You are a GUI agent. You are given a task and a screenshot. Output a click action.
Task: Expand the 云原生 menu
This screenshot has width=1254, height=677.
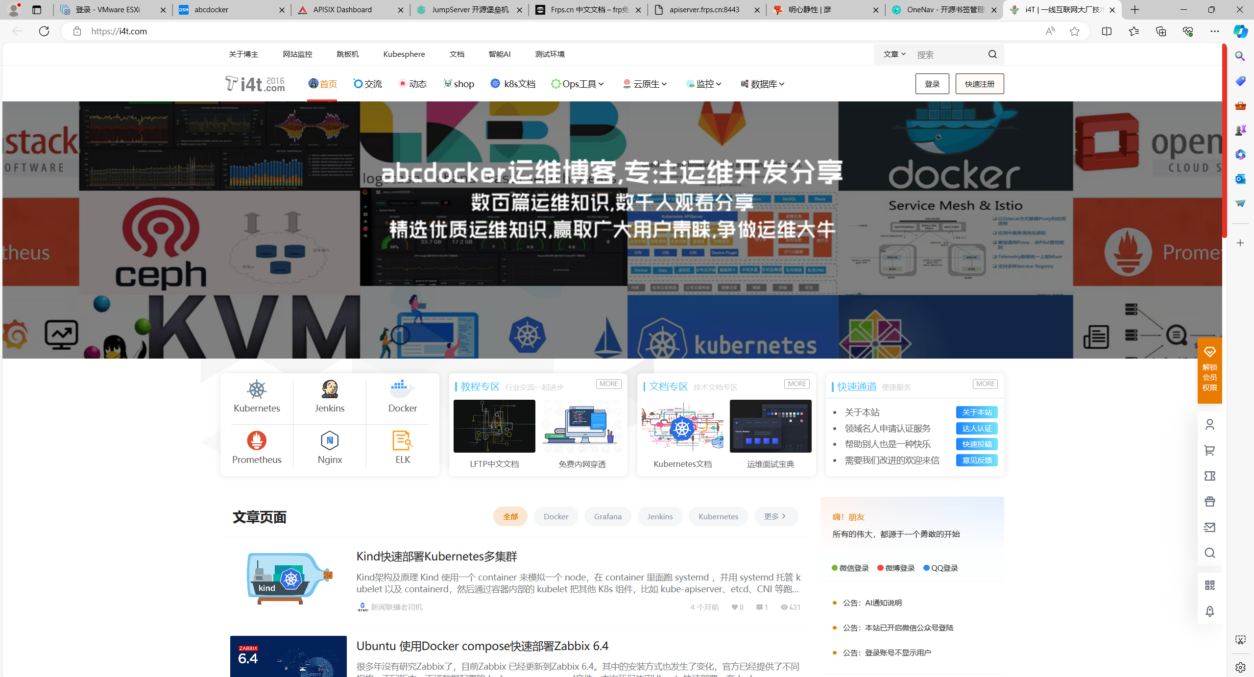point(645,84)
